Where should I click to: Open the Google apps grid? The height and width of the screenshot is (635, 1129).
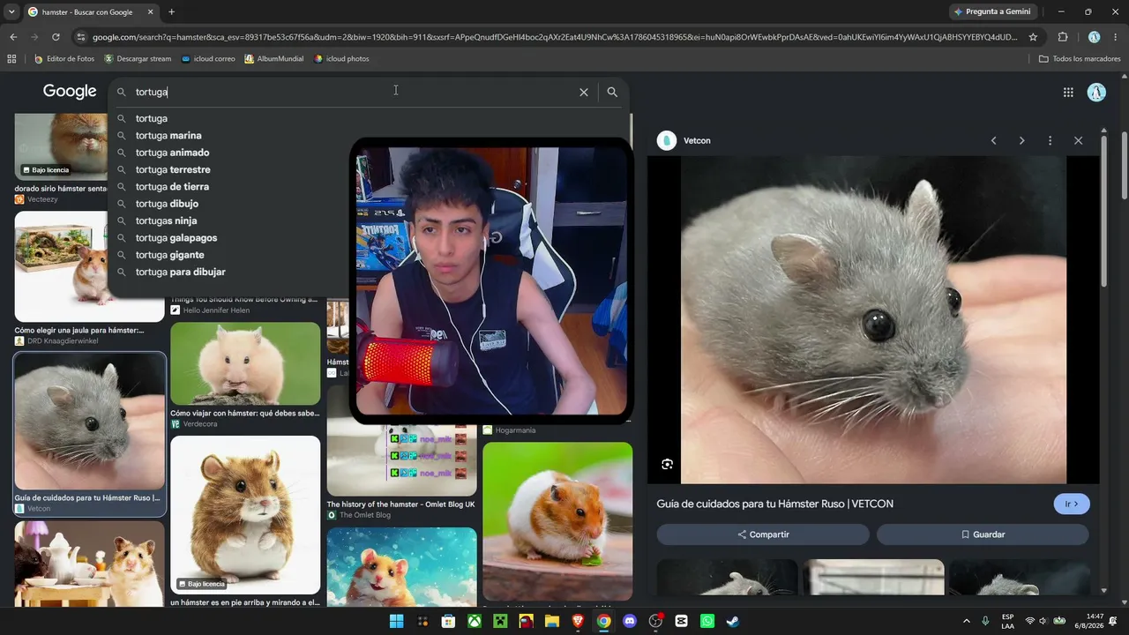click(1068, 93)
